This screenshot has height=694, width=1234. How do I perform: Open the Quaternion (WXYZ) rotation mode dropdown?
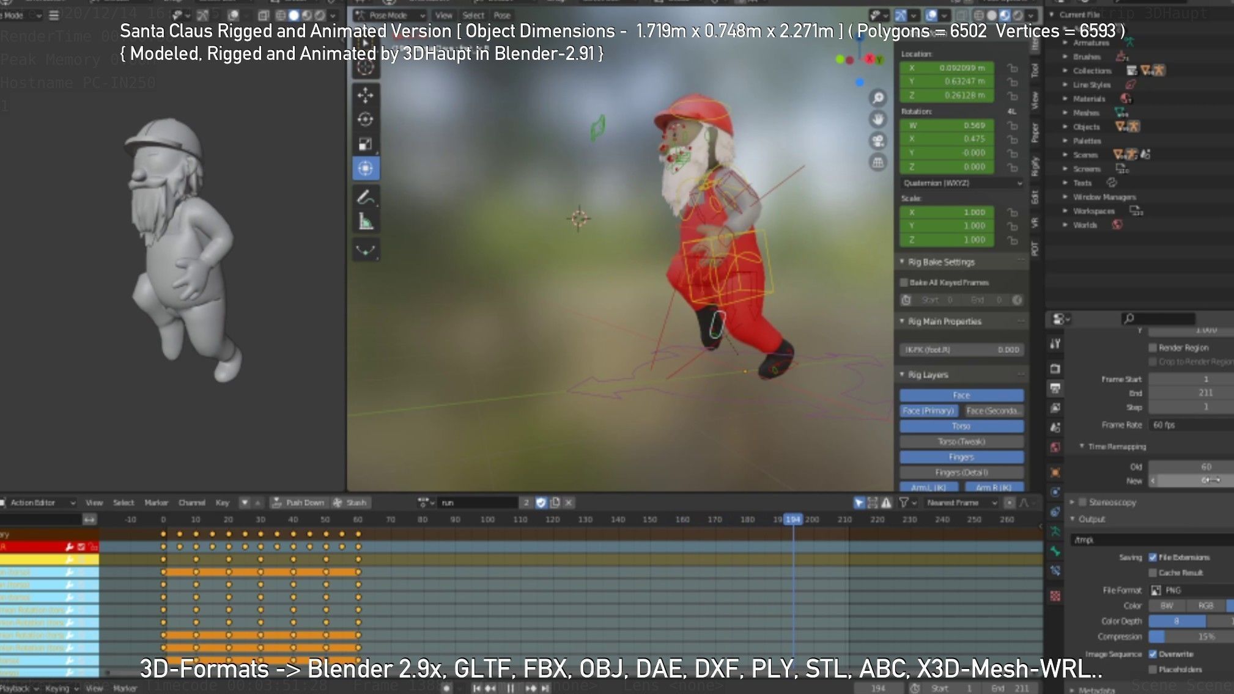pos(962,183)
